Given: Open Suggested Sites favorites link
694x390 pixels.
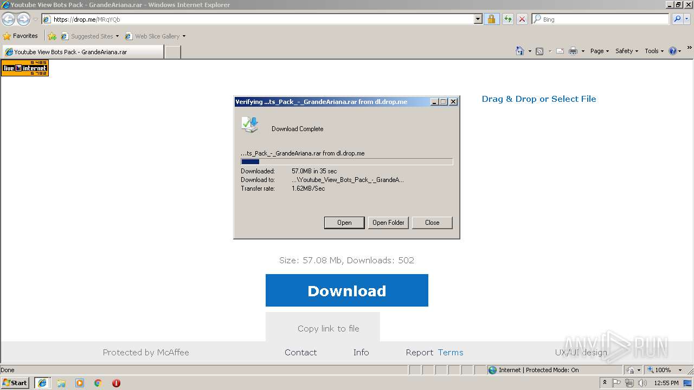Looking at the screenshot, I should pyautogui.click(x=89, y=36).
